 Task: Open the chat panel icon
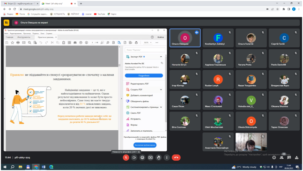tap(289, 157)
